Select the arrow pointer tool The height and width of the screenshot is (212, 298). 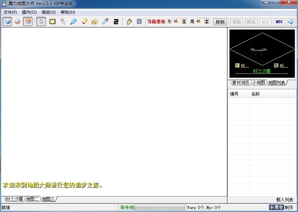pos(41,21)
